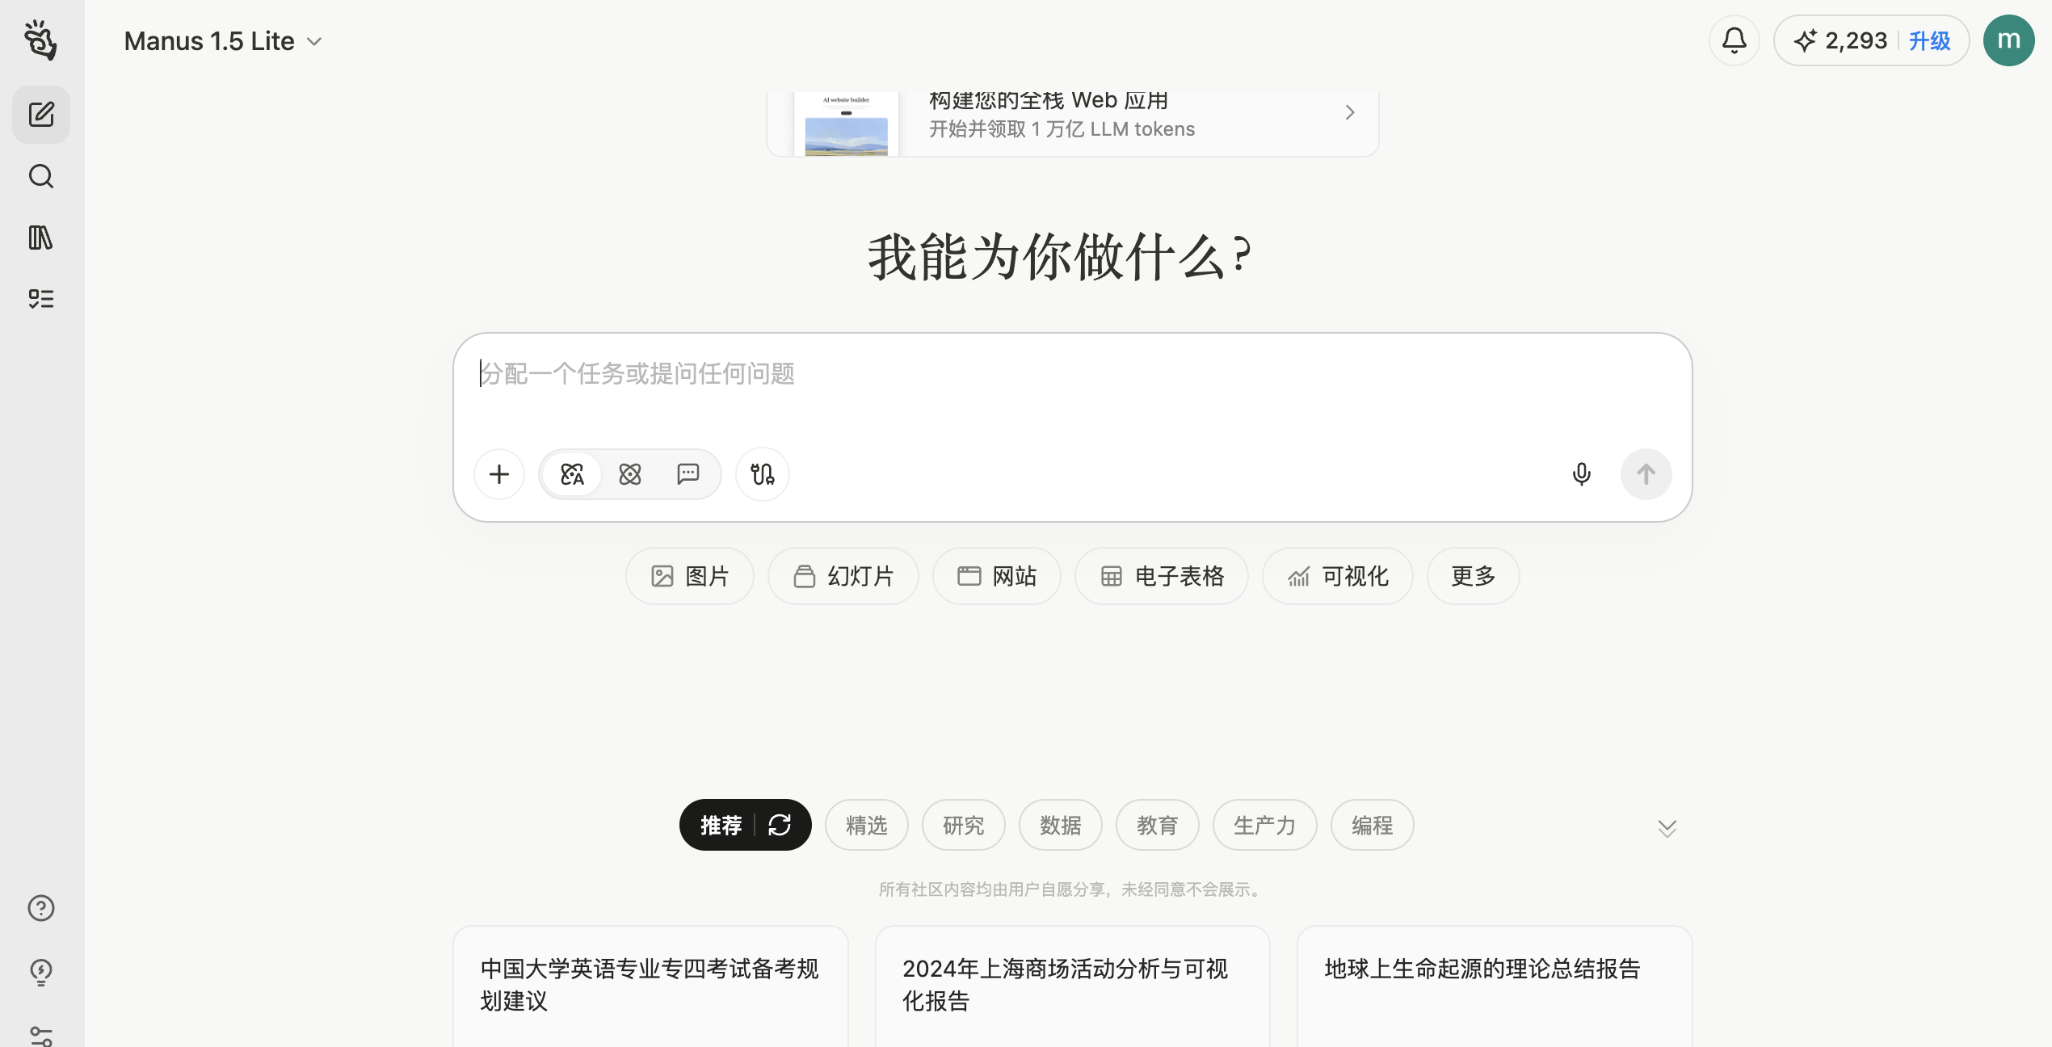Open search from the sidebar
This screenshot has width=2052, height=1047.
(x=40, y=176)
